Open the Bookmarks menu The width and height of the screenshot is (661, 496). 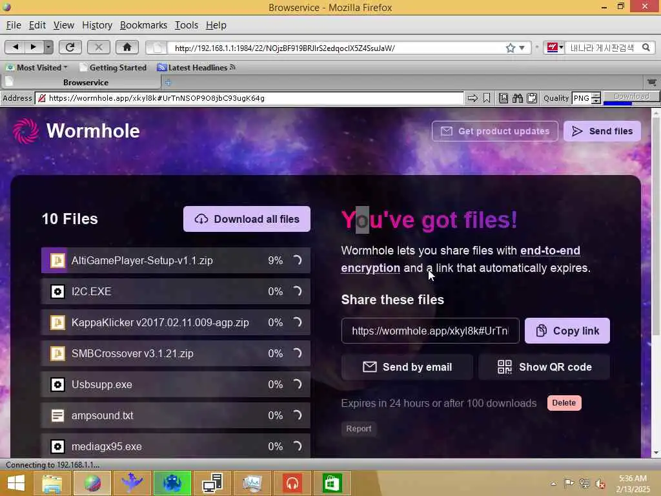click(x=143, y=25)
